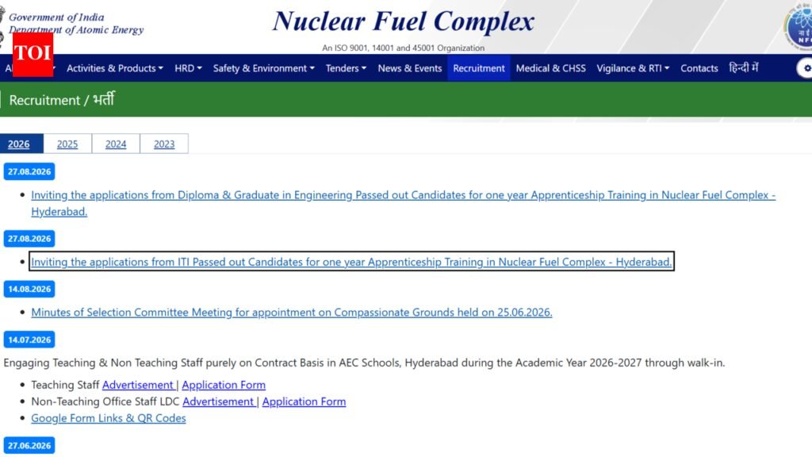Open the Medical & CHSS page
The width and height of the screenshot is (812, 457).
(x=550, y=68)
